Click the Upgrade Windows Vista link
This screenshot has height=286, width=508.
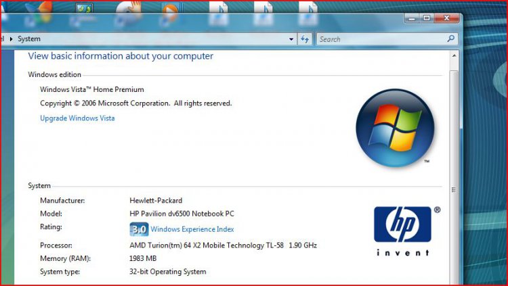[77, 118]
